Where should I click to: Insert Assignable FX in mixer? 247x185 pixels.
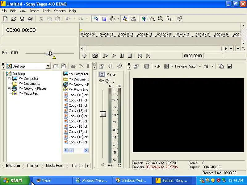(119, 66)
